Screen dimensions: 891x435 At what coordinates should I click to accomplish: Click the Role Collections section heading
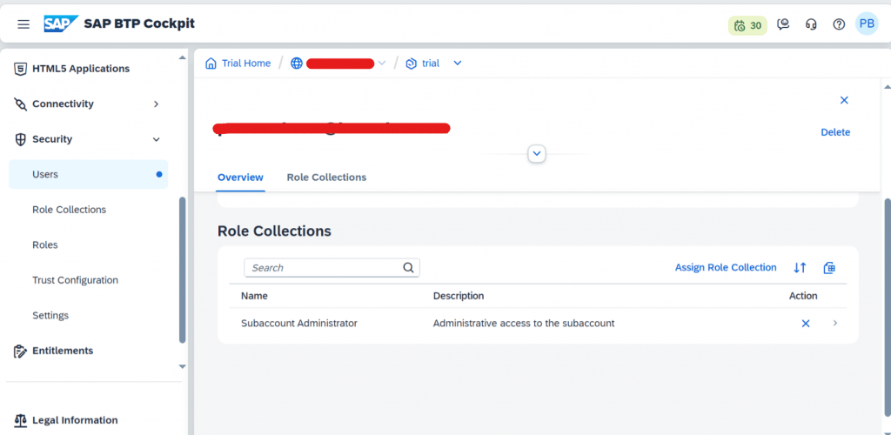[x=274, y=231]
